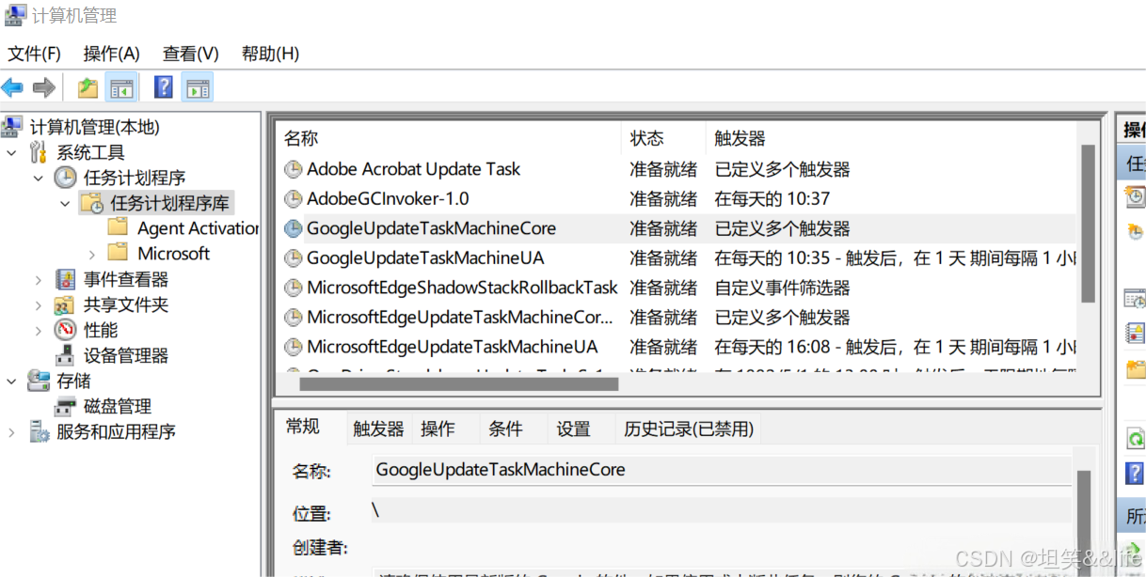
Task: Click the 系统工具 tools icon
Action: pos(39,152)
